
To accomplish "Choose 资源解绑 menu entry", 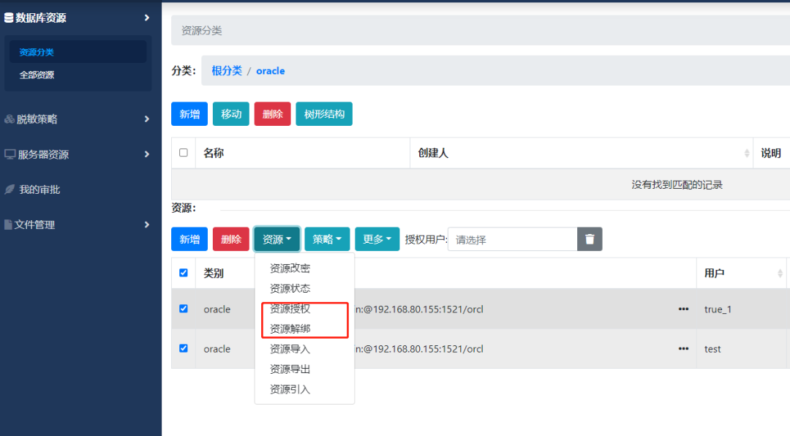I will pos(290,328).
